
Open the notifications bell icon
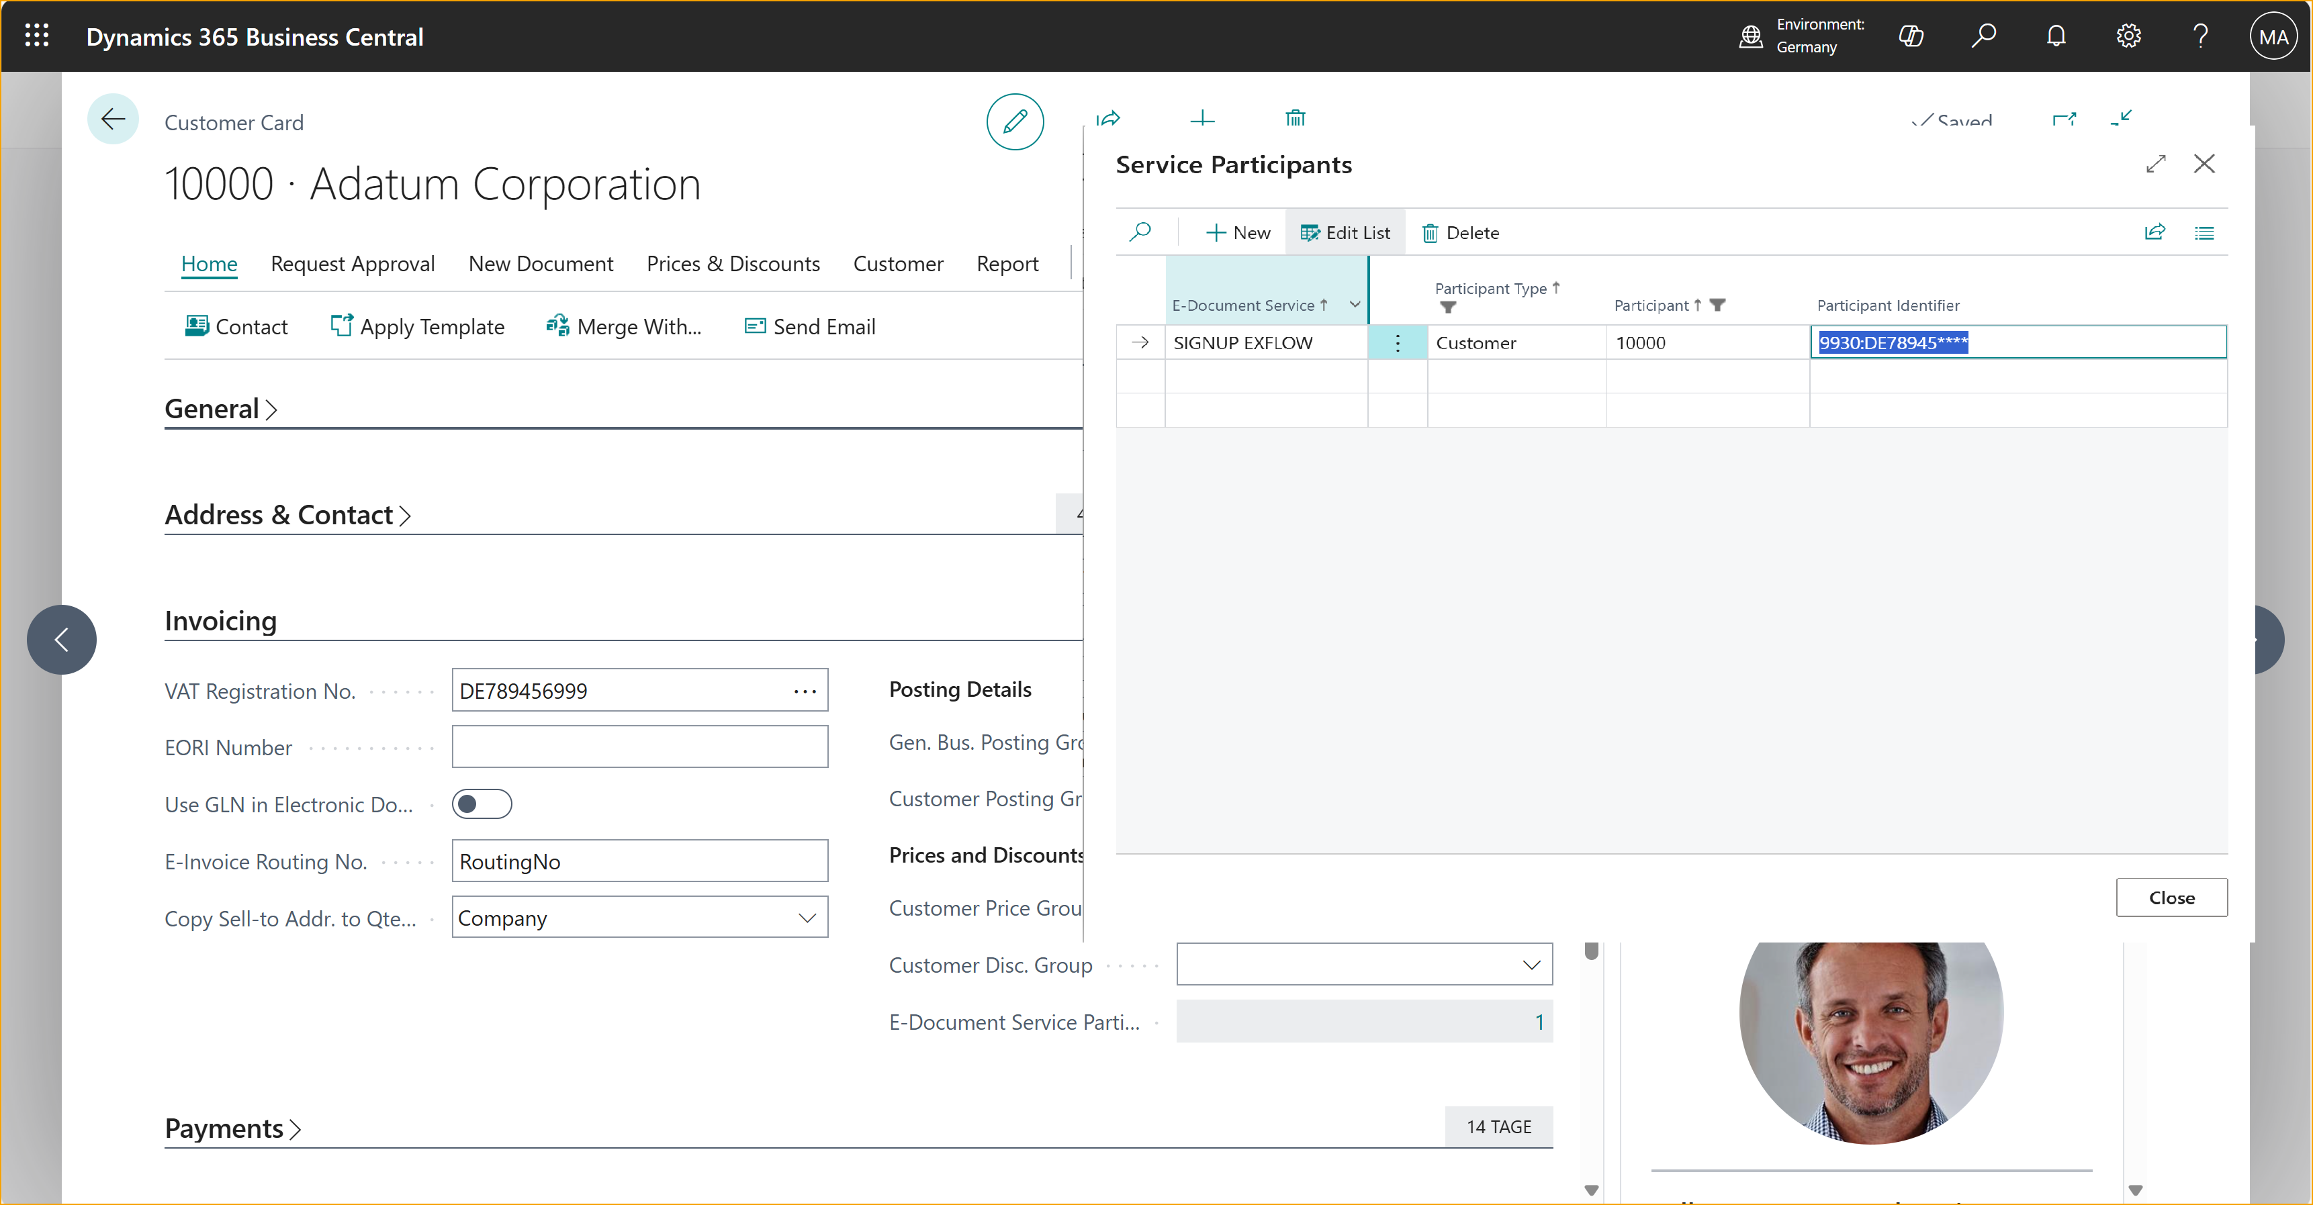(x=2056, y=36)
